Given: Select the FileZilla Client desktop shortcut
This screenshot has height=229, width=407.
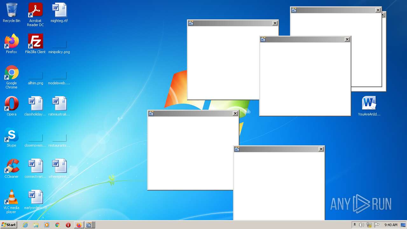Looking at the screenshot, I should point(35,44).
